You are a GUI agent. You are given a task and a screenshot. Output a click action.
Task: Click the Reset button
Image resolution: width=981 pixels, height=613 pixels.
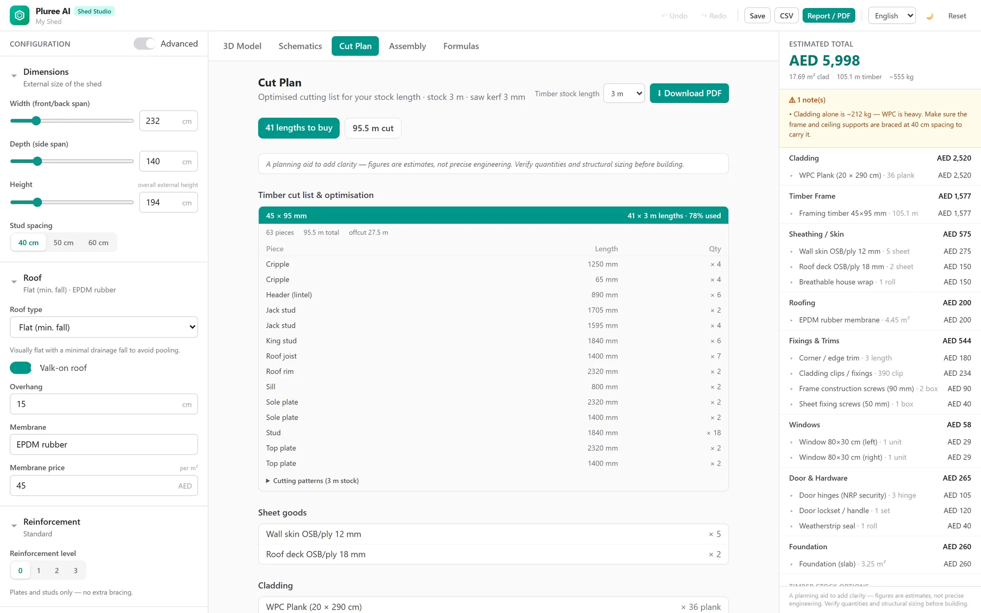click(x=957, y=16)
